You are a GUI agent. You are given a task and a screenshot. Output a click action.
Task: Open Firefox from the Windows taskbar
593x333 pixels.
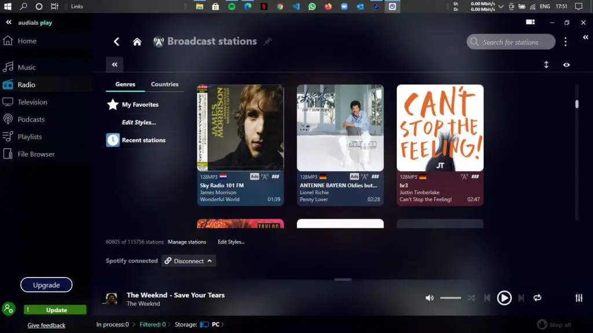coord(328,6)
